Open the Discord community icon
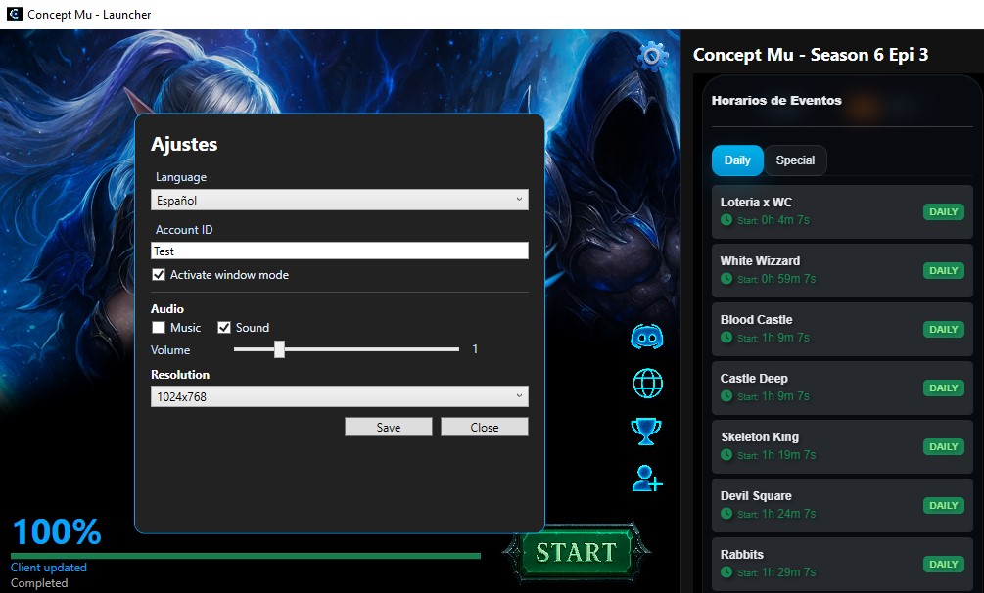 pos(645,337)
